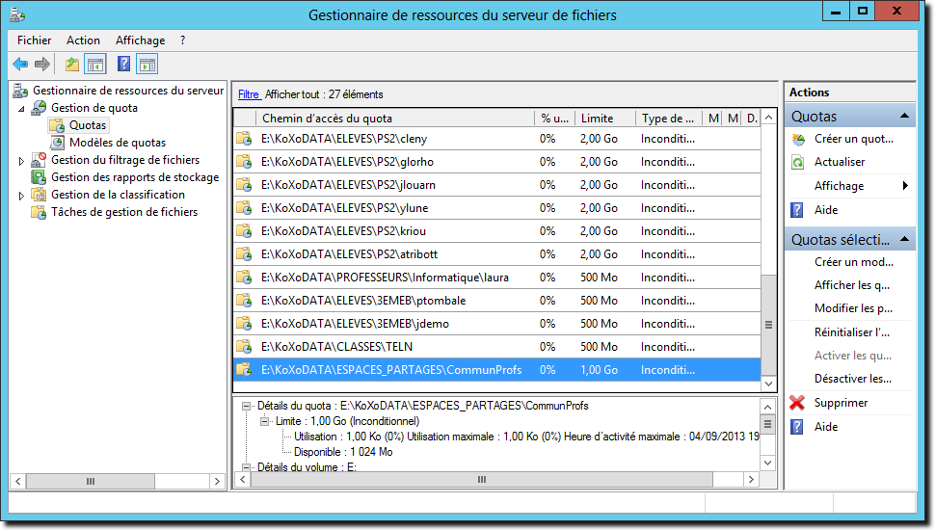Click the Filtre link
This screenshot has width=935, height=530.
pos(249,94)
